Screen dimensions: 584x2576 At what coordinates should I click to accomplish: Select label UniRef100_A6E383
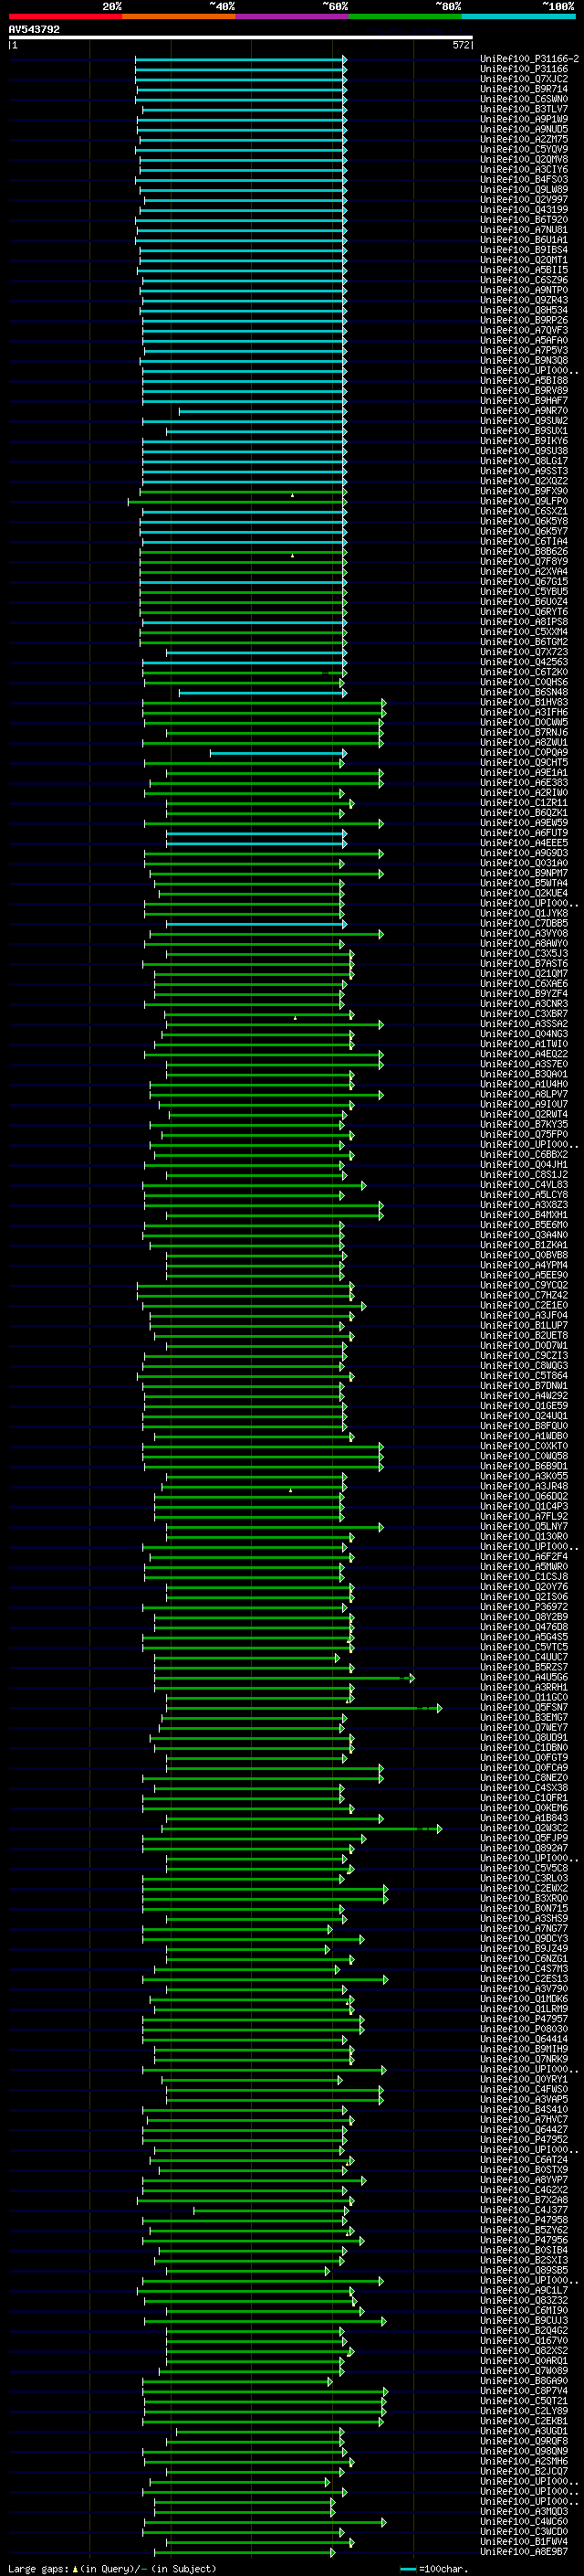coord(524,783)
